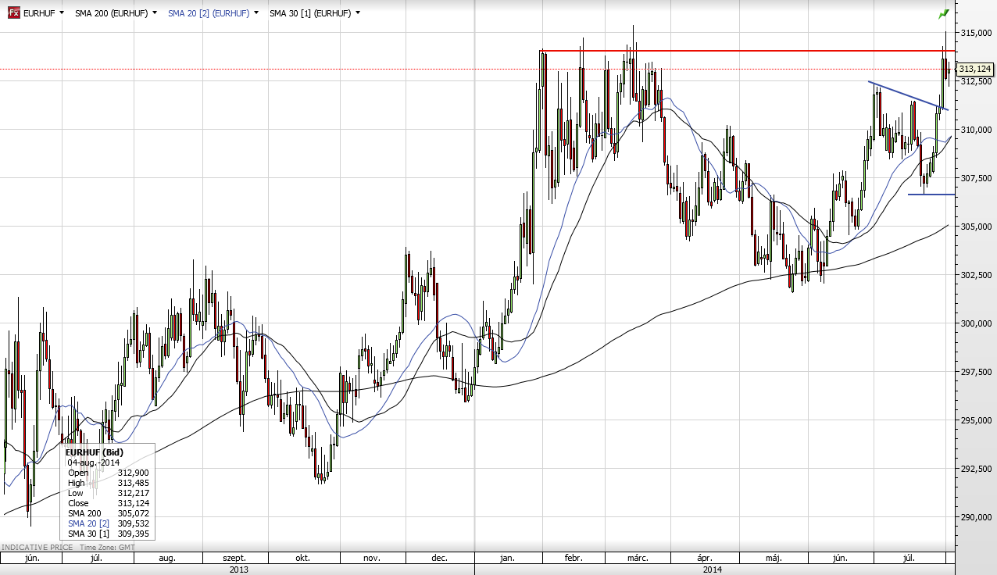997x575 pixels.
Task: Select the blue descending trendline
Action: click(908, 95)
